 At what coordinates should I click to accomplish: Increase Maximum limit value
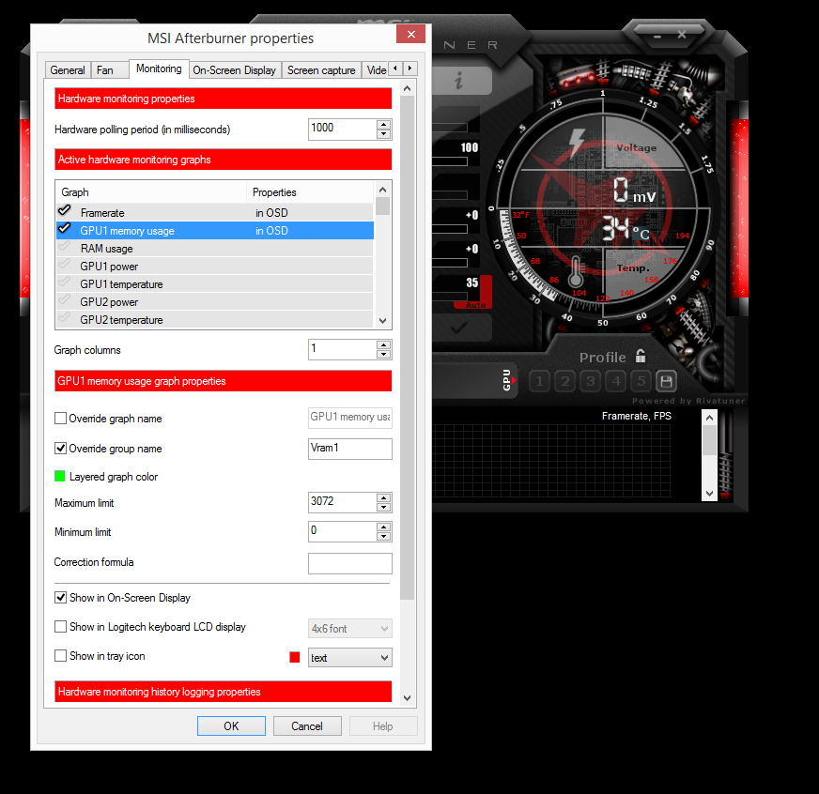[383, 497]
